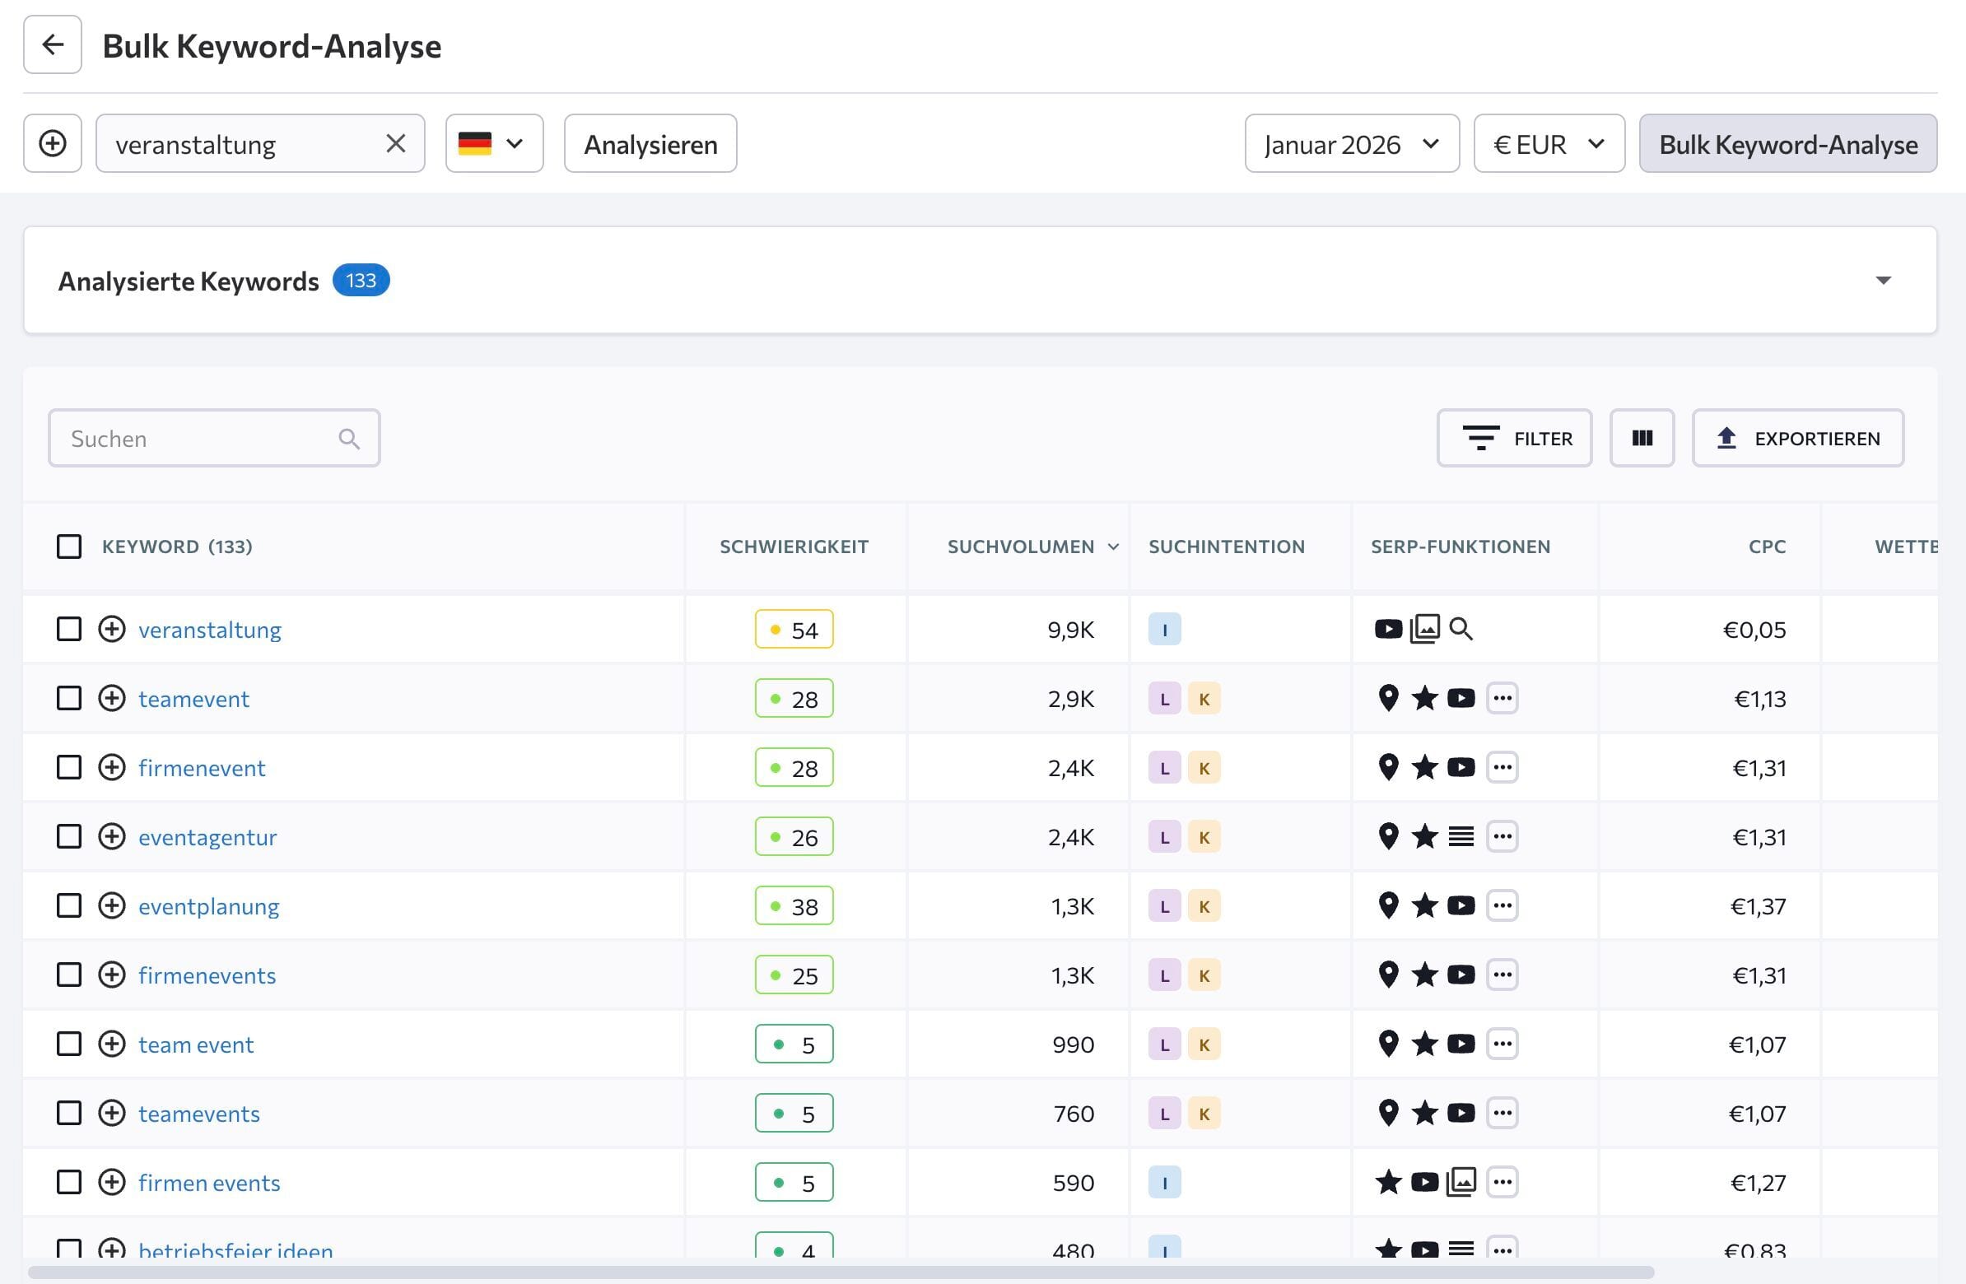1966x1284 pixels.
Task: Click the star reviews icon in firmenevent row
Action: pyautogui.click(x=1424, y=767)
